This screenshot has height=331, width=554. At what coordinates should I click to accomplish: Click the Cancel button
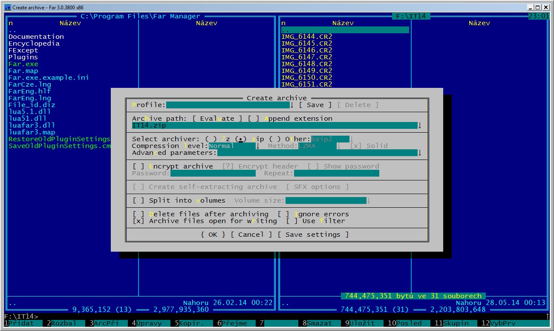click(251, 235)
